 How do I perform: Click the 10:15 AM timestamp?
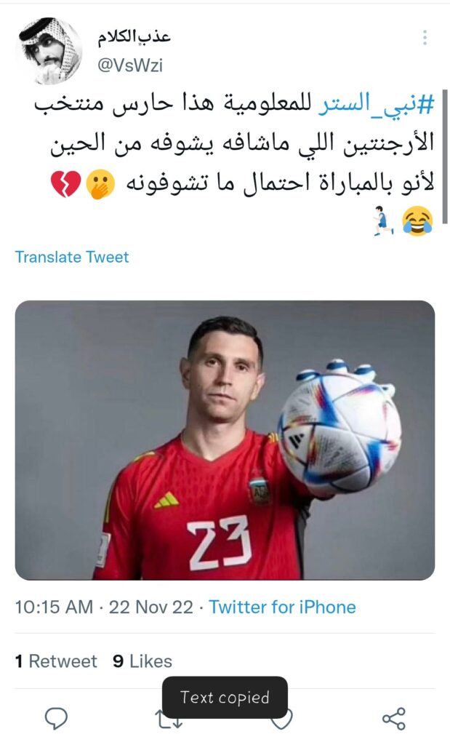point(54,607)
